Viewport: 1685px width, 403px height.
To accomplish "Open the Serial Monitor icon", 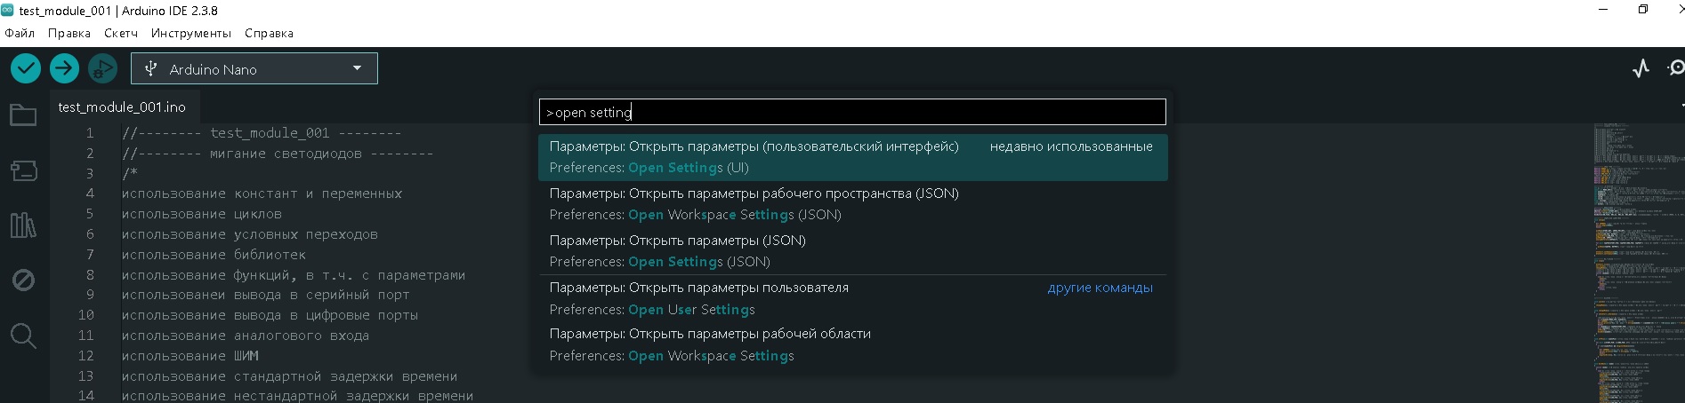I will 1676,68.
